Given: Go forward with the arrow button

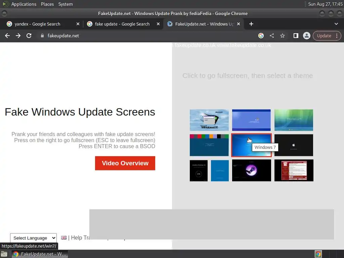Looking at the screenshot, I should (18, 36).
